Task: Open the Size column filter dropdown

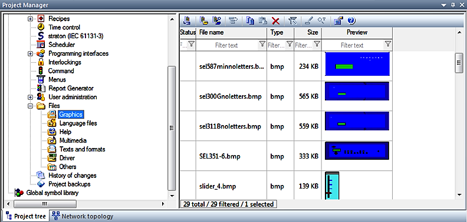Action: point(317,44)
